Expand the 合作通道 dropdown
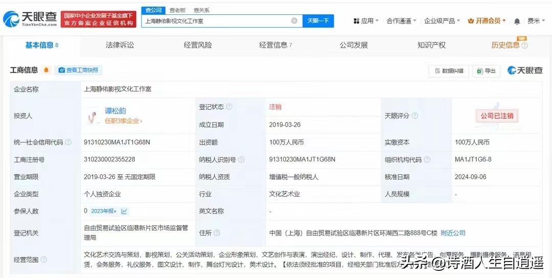 tap(402, 21)
